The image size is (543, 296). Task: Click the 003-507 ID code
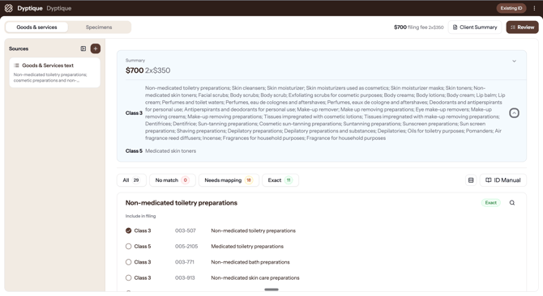(x=186, y=230)
